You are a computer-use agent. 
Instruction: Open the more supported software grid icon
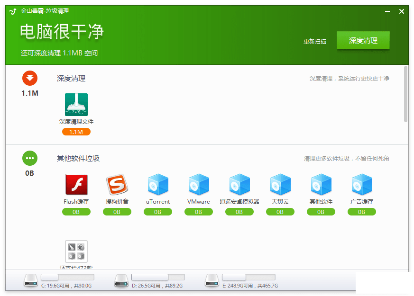76,251
